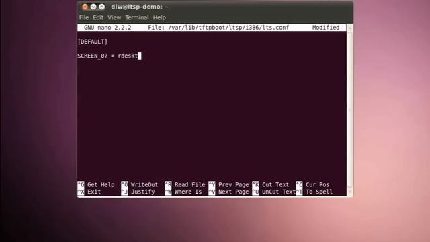The height and width of the screenshot is (242, 430).
Task: Open the View menu
Action: point(114,18)
